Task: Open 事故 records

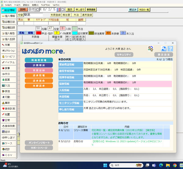Action: coord(9,103)
